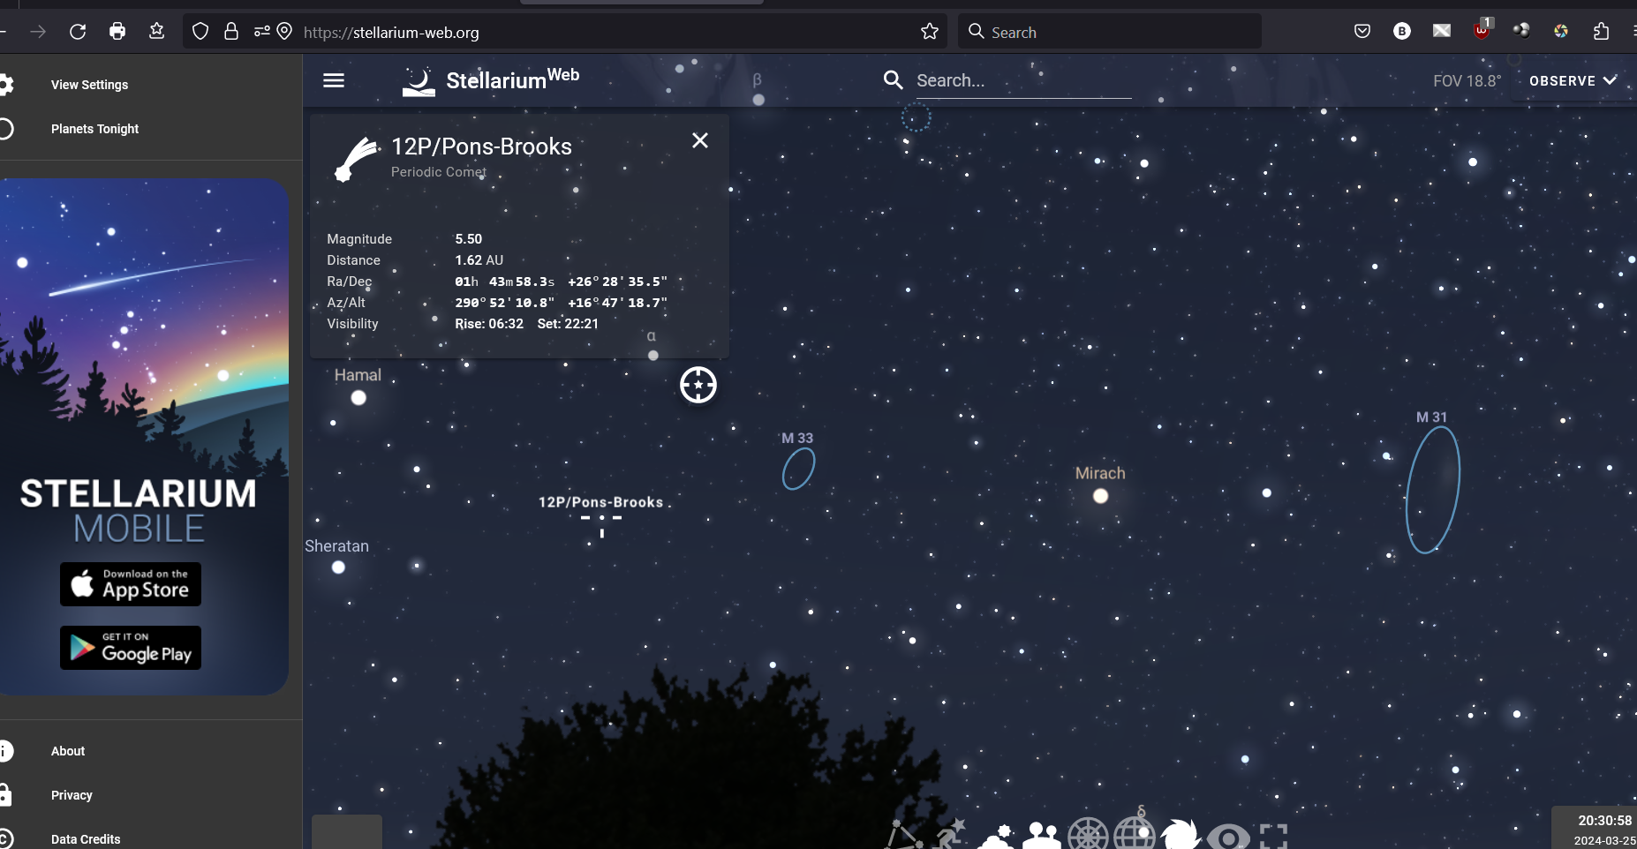Toggle night mode eye icon
1637x849 pixels.
coord(1228,836)
